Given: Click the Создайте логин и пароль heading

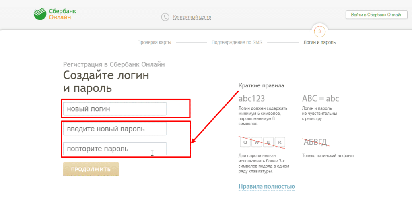Looking at the screenshot, I should 106,82.
